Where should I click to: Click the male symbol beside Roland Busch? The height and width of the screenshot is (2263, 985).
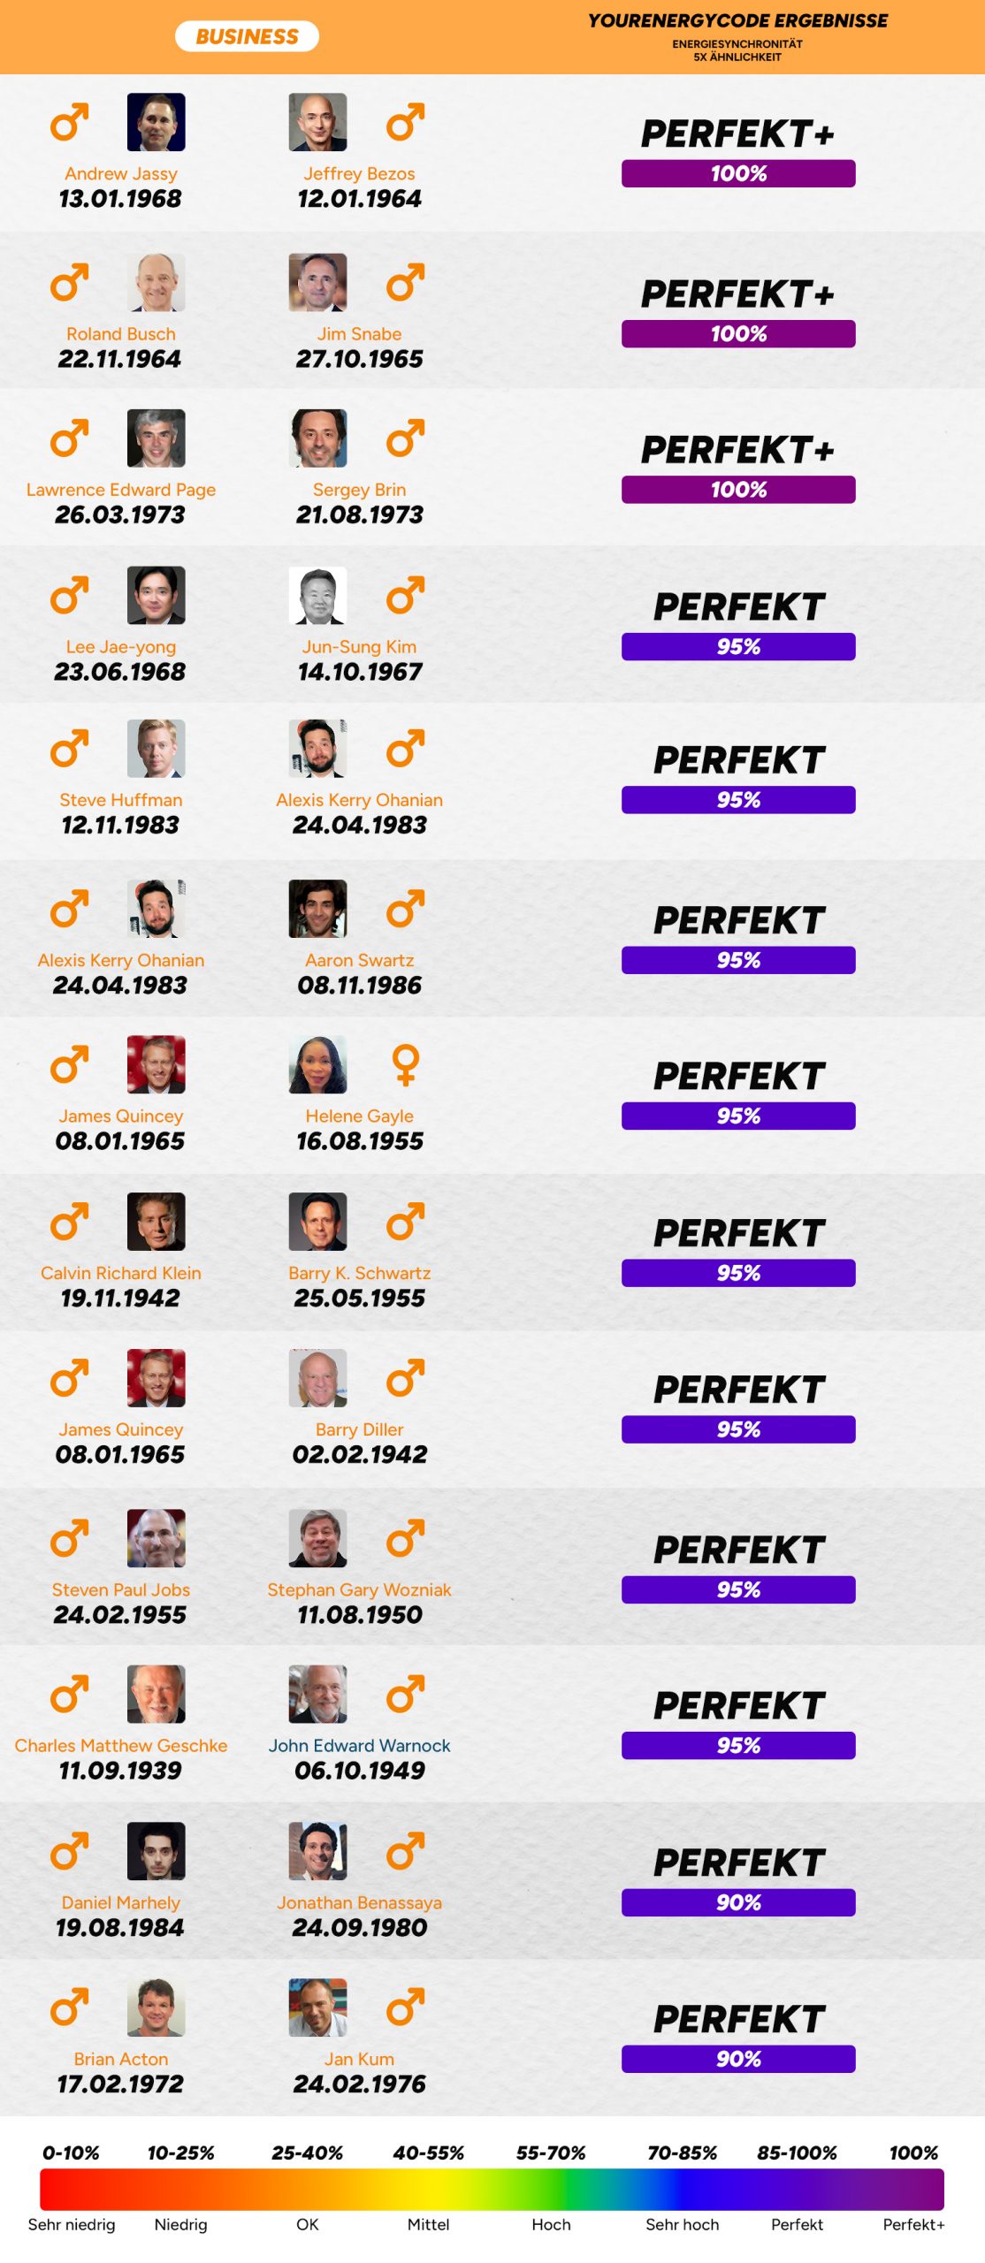coord(69,283)
